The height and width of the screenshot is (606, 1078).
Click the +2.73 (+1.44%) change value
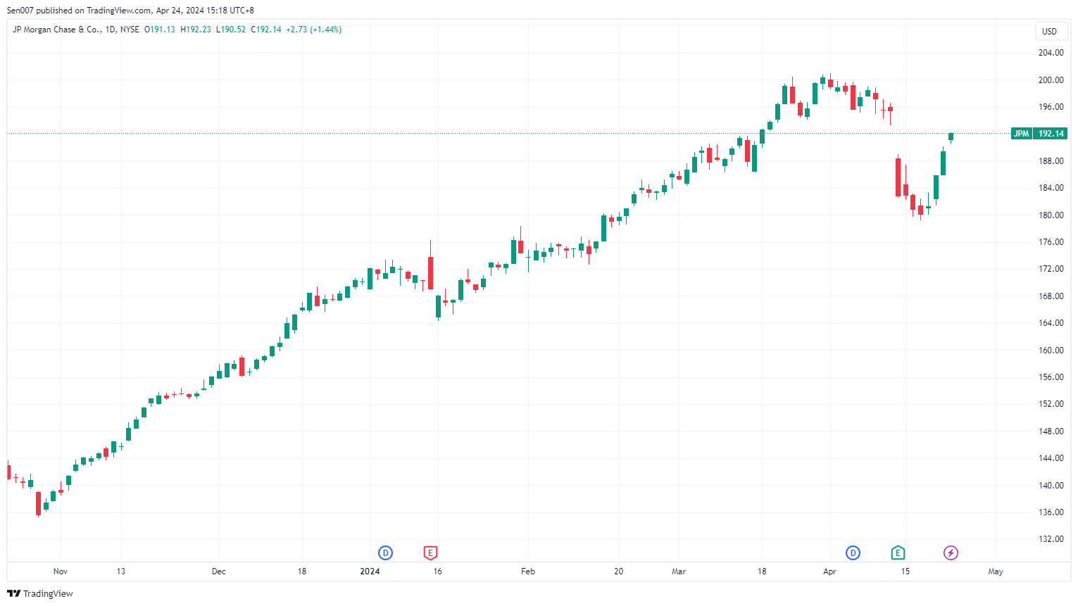[313, 30]
